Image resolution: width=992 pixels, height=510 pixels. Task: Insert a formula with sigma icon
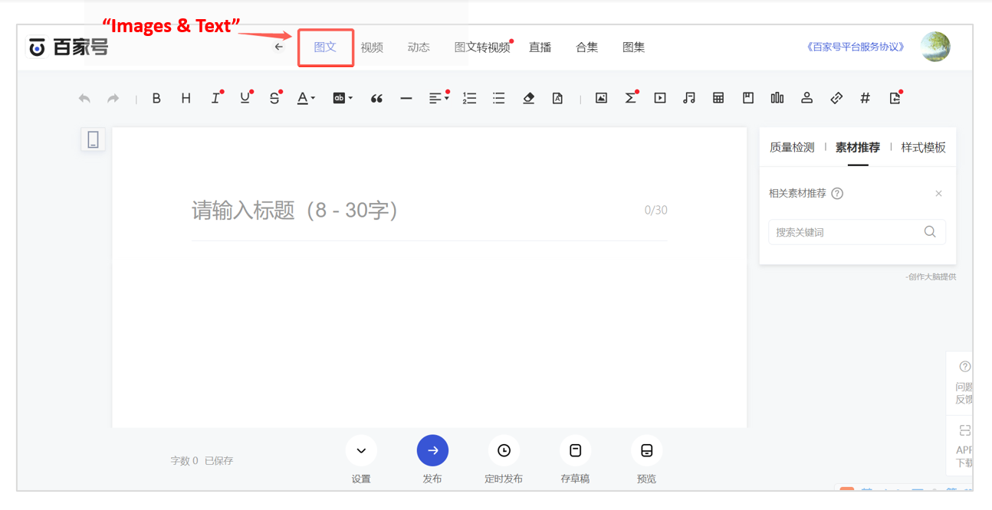pos(630,98)
